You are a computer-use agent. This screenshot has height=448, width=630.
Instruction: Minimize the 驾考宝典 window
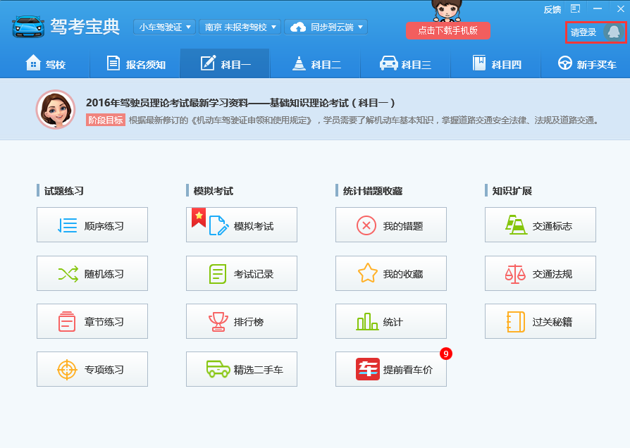598,9
